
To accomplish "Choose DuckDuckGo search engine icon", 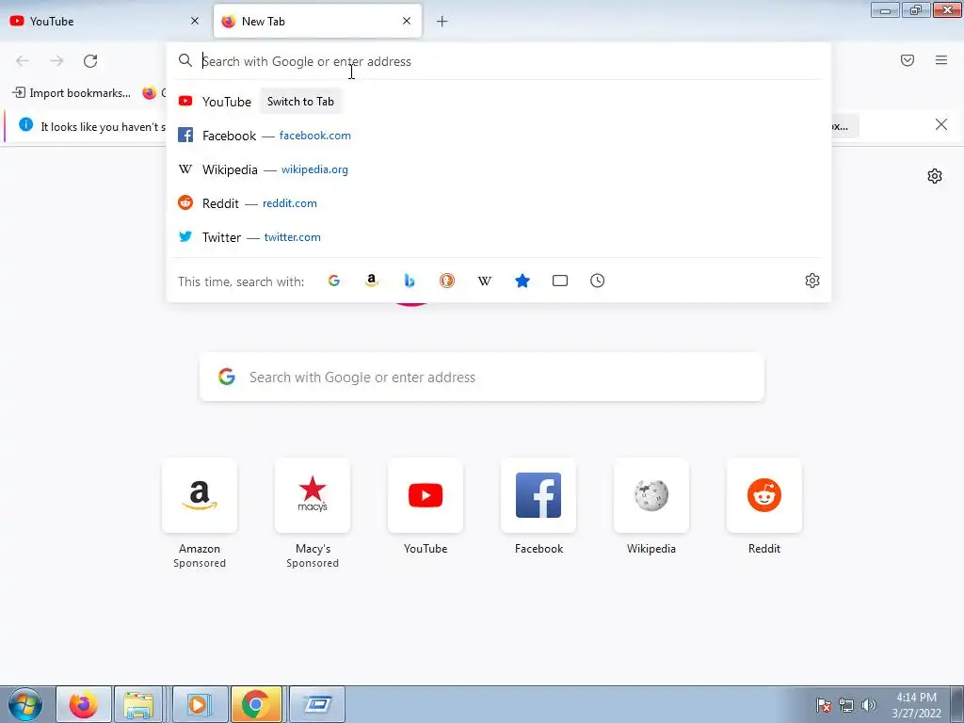I will click(x=447, y=281).
